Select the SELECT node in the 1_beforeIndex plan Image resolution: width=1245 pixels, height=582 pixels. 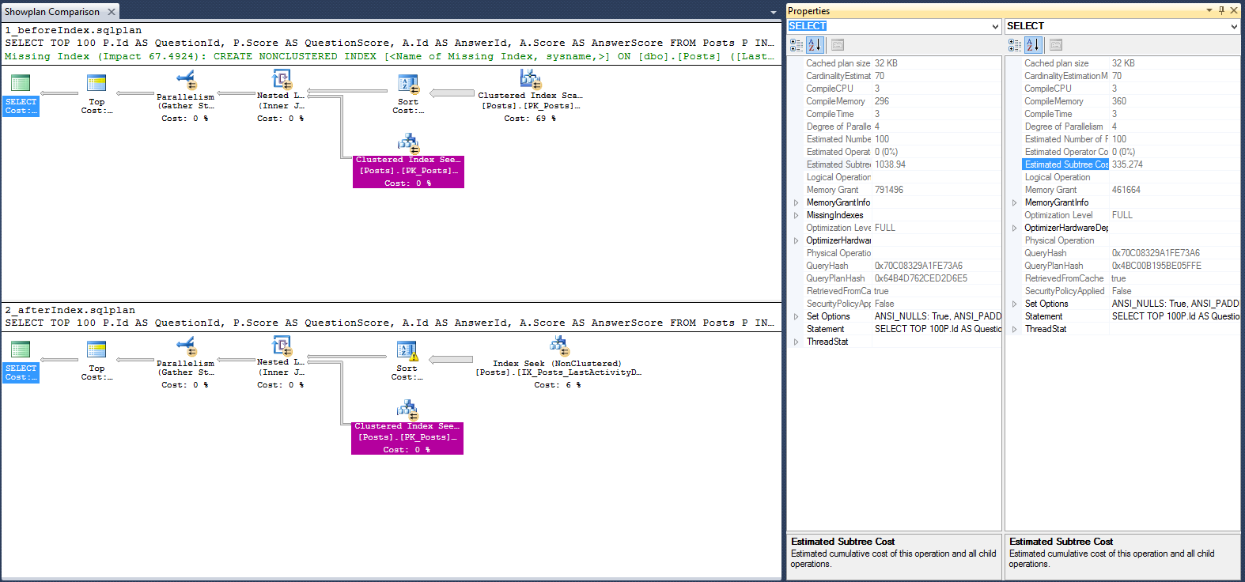(x=21, y=96)
